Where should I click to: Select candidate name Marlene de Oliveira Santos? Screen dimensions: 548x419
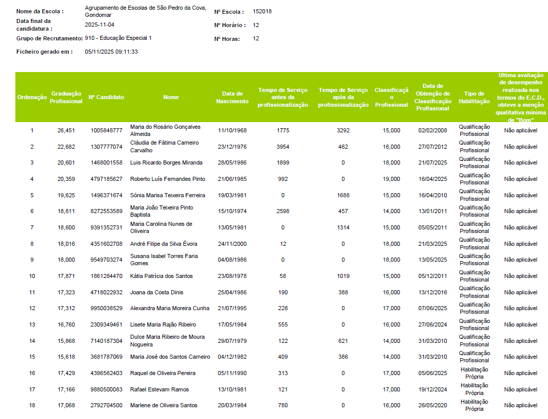click(x=163, y=406)
